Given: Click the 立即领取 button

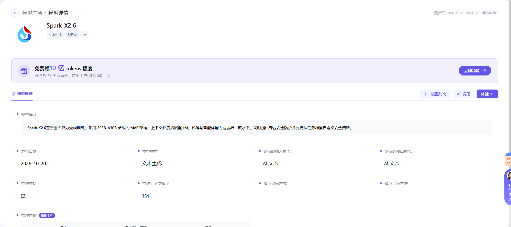Looking at the screenshot, I should (475, 71).
